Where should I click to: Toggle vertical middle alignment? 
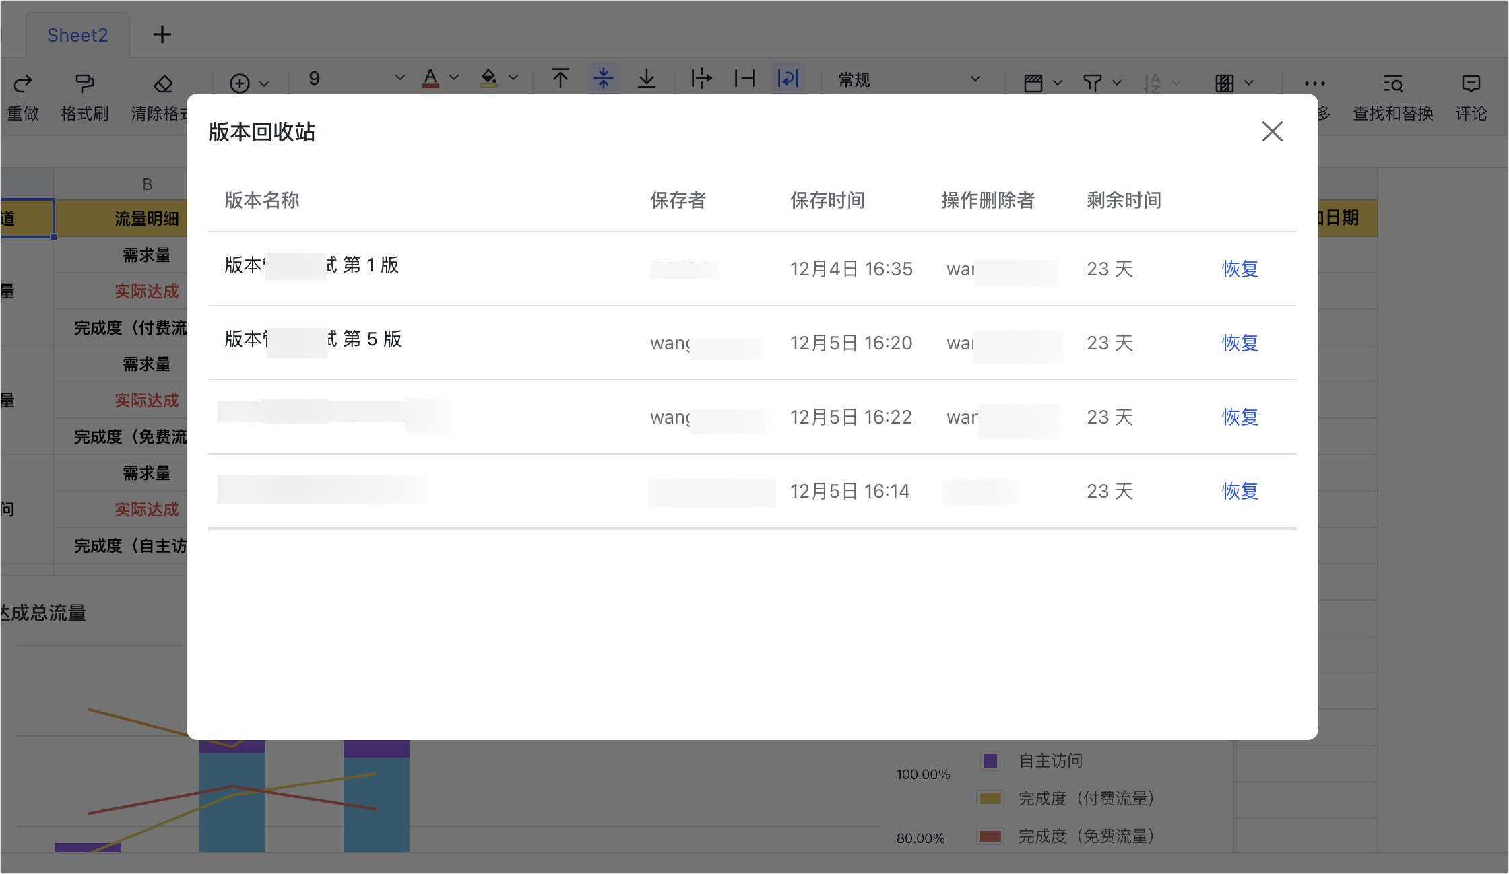[603, 79]
